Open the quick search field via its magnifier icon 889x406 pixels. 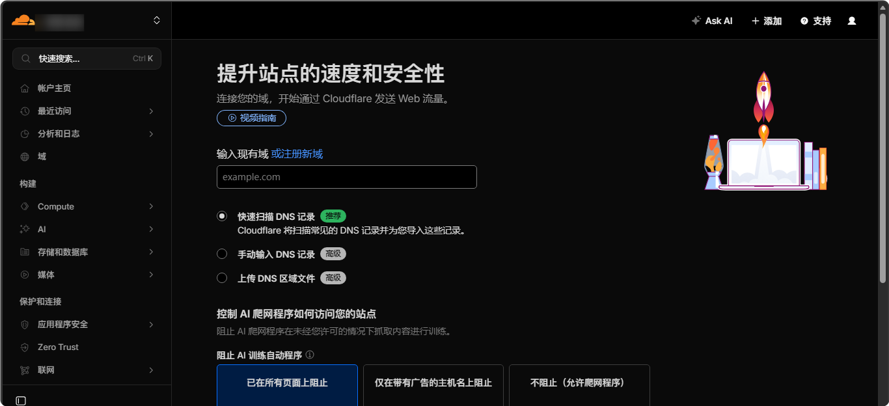click(26, 58)
